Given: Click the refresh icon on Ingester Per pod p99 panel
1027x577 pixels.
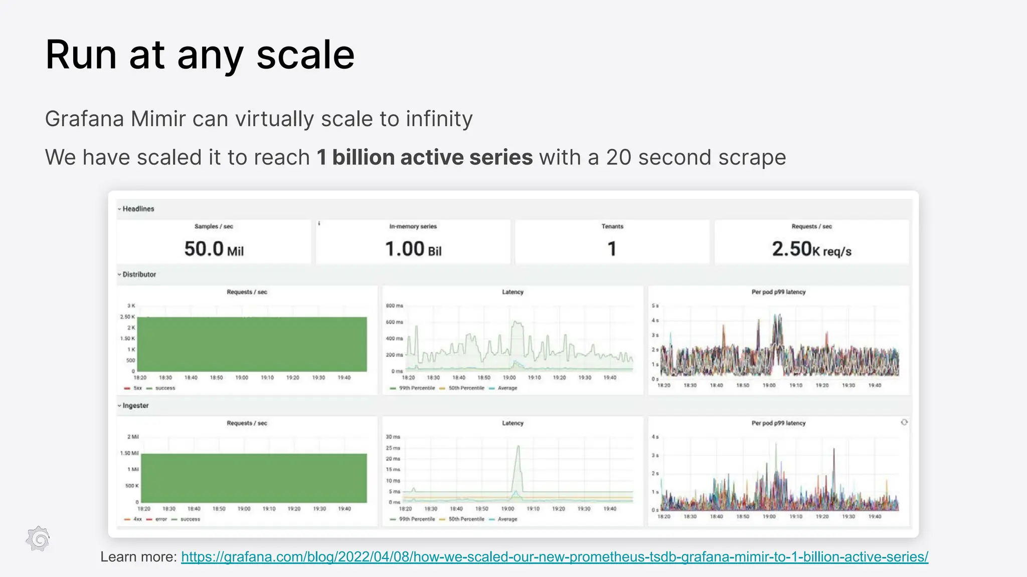Looking at the screenshot, I should pyautogui.click(x=904, y=422).
